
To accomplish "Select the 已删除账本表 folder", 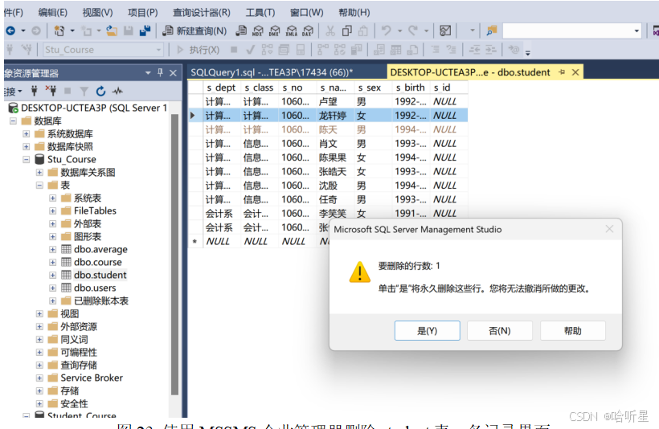I will (x=101, y=300).
